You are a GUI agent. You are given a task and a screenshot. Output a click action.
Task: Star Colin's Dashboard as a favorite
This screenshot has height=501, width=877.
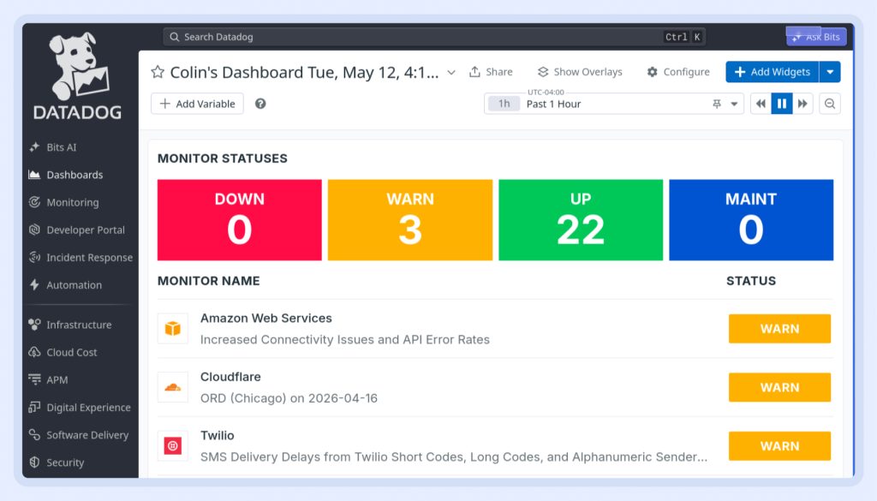click(x=158, y=72)
